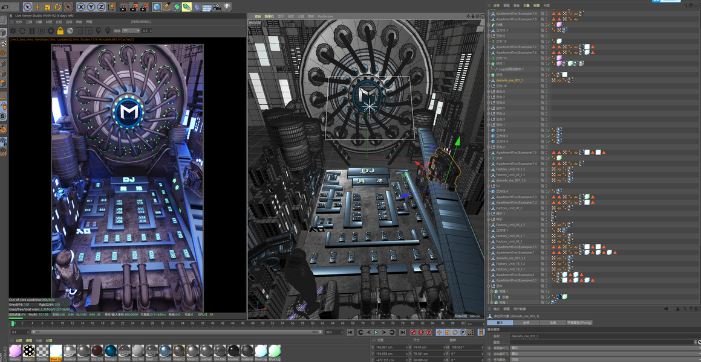The height and width of the screenshot is (362, 701).
Task: Restart the Live Viewer render
Action: tap(22, 31)
